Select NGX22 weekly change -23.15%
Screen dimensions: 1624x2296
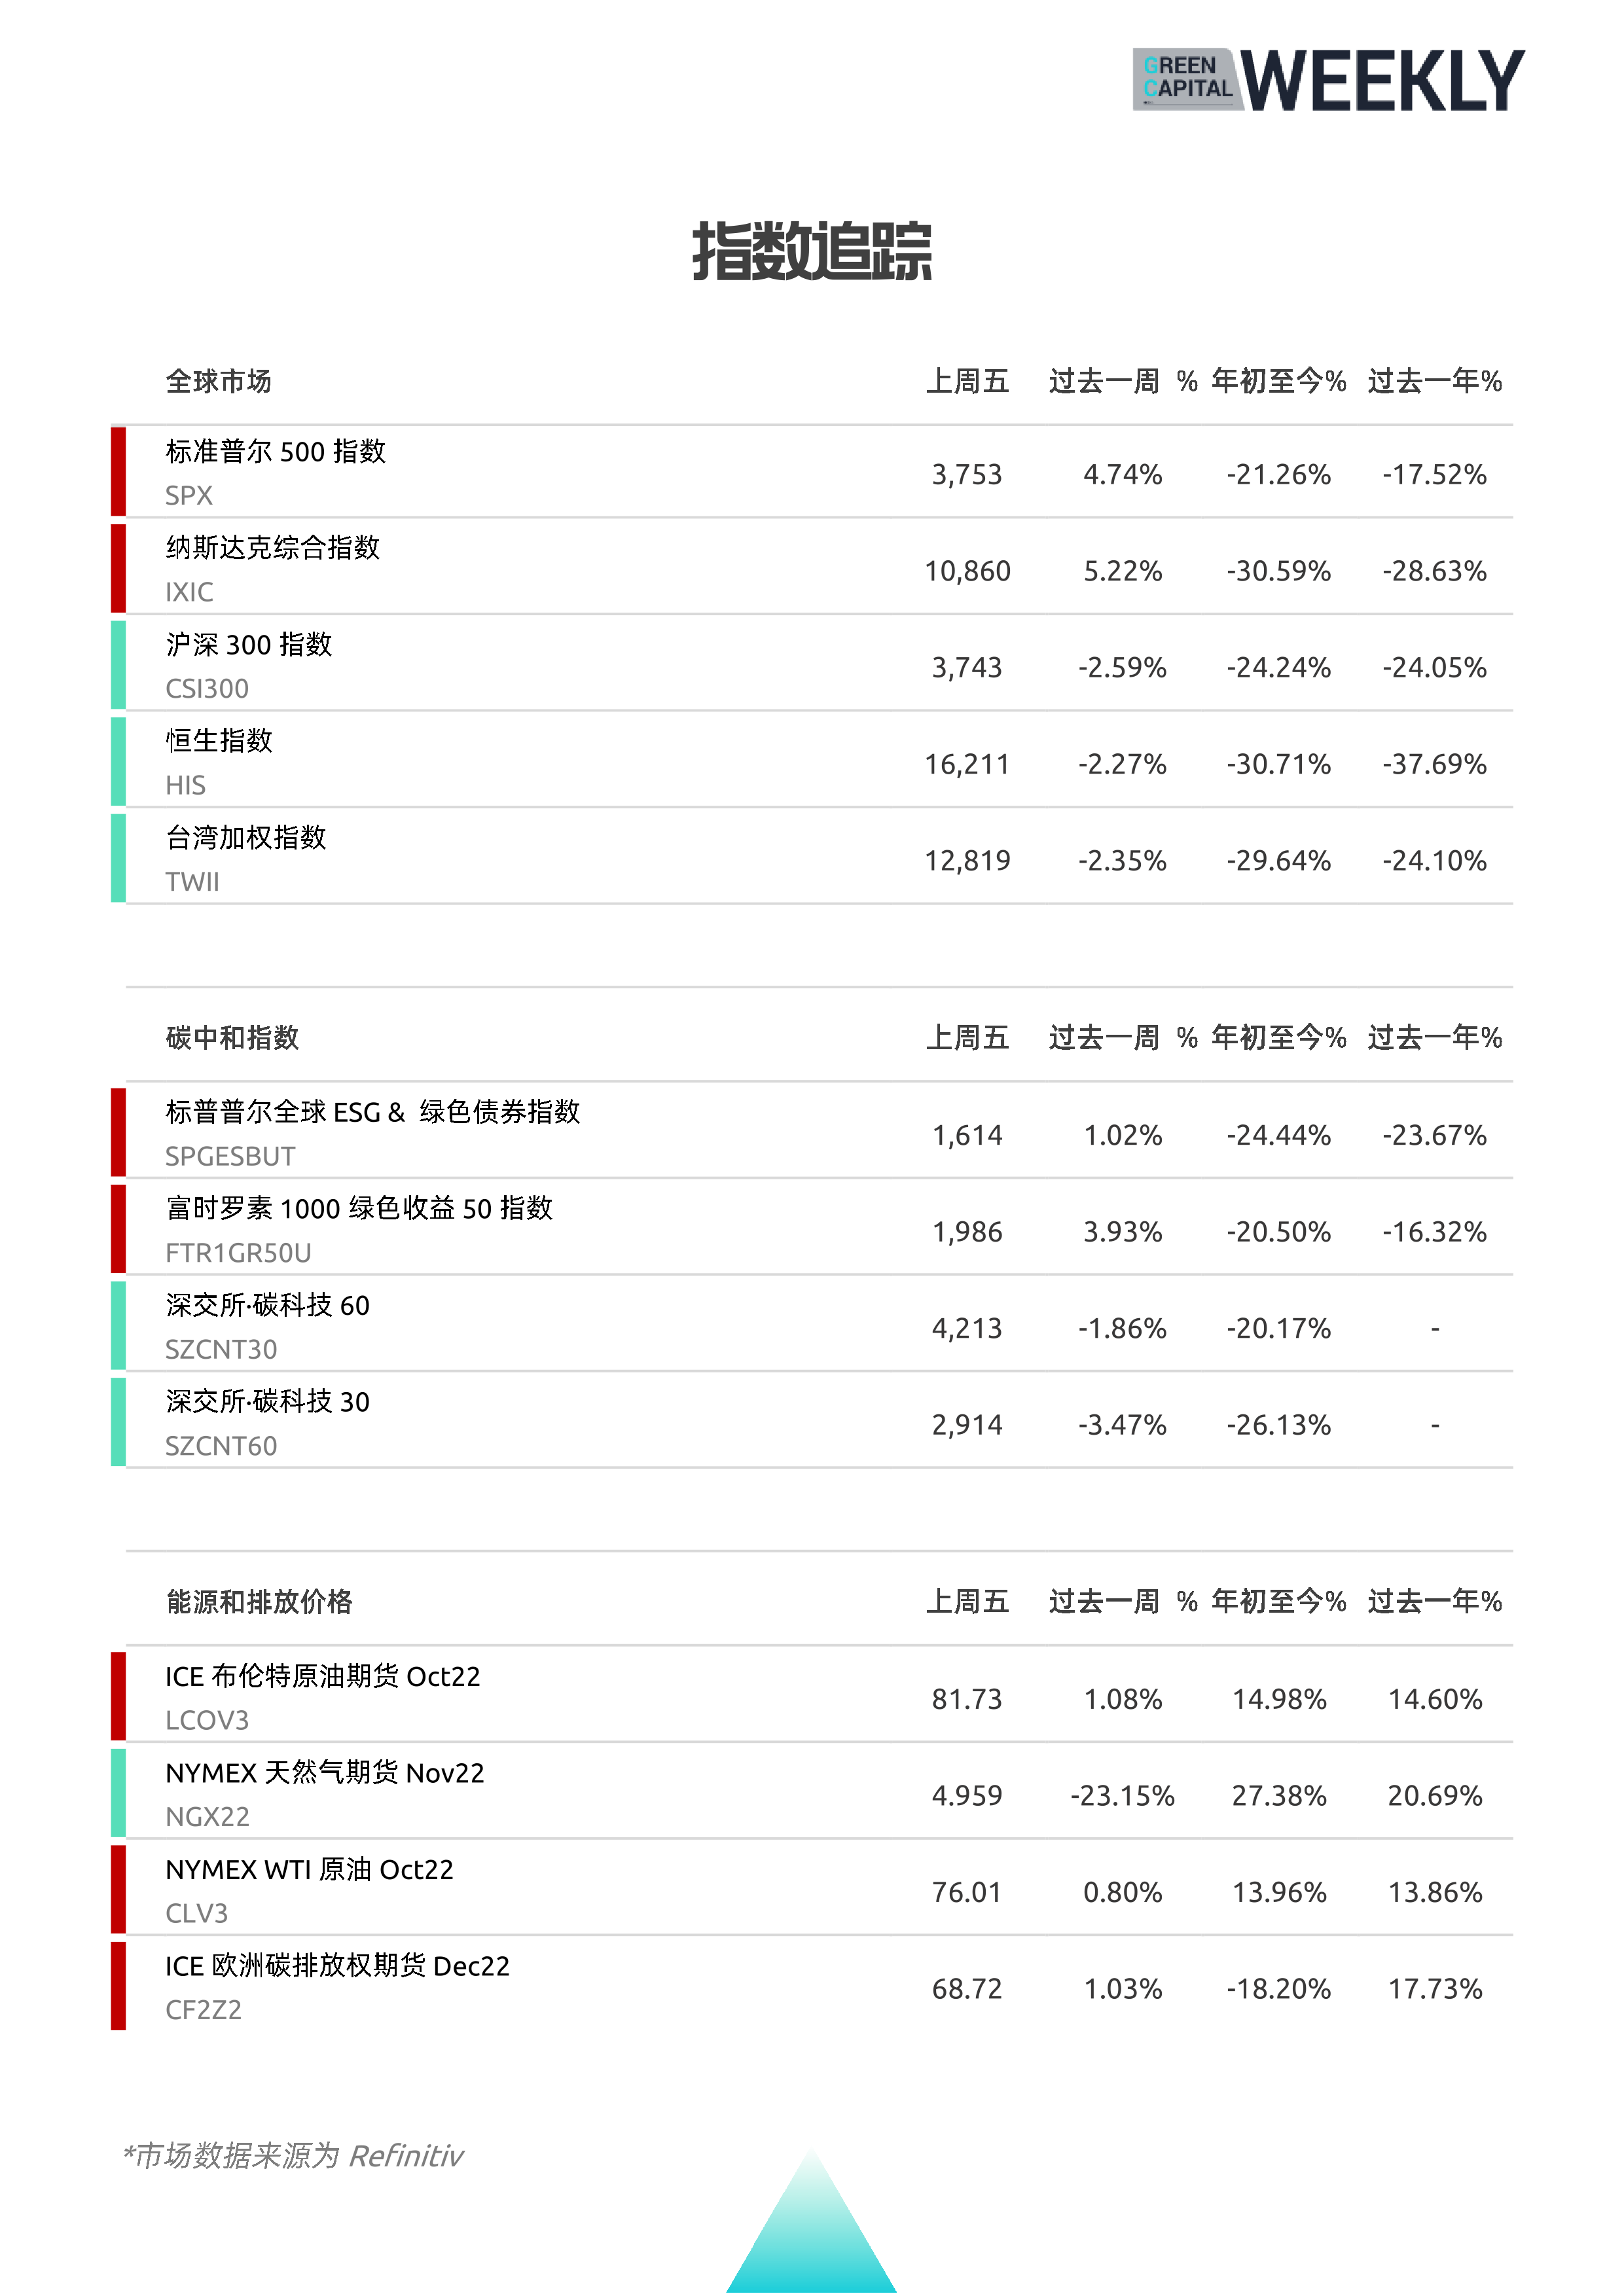1122,1796
